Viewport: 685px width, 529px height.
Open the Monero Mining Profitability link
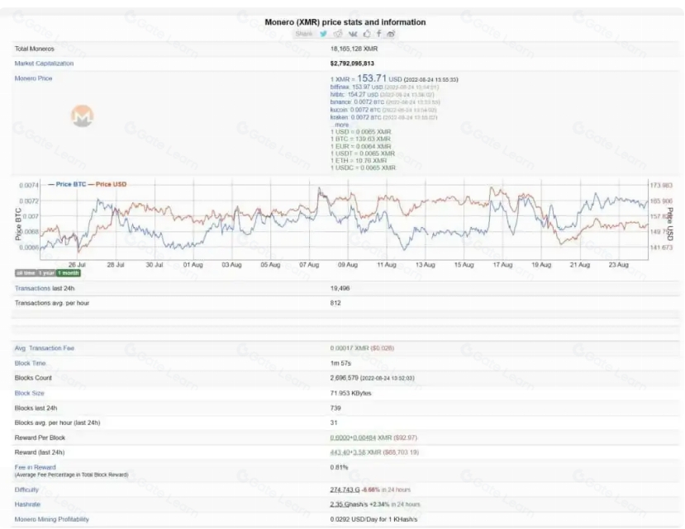pos(51,519)
